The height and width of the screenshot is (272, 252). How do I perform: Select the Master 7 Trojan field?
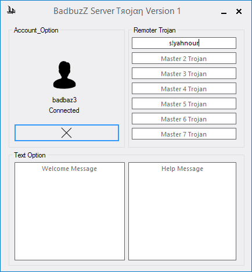click(184, 134)
